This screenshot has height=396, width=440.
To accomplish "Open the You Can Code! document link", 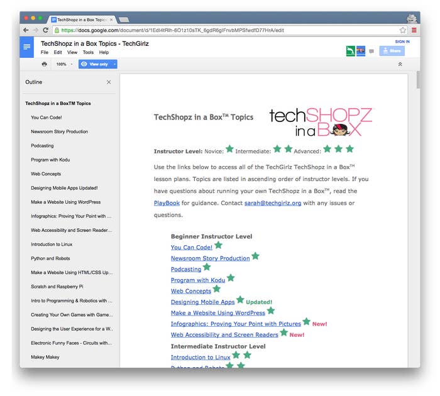I will 192,247.
